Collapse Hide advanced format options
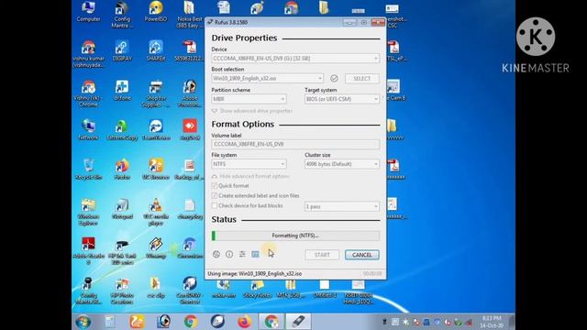 [x=250, y=176]
